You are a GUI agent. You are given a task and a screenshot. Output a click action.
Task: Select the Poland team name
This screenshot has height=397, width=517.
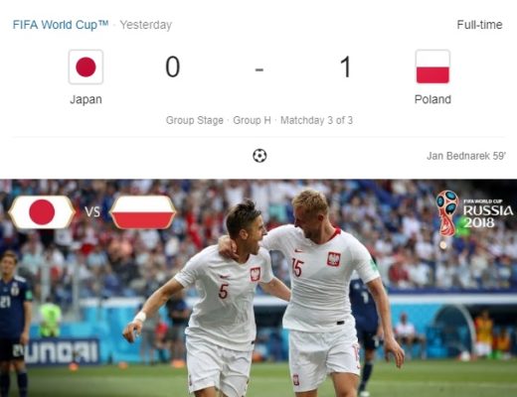[432, 99]
